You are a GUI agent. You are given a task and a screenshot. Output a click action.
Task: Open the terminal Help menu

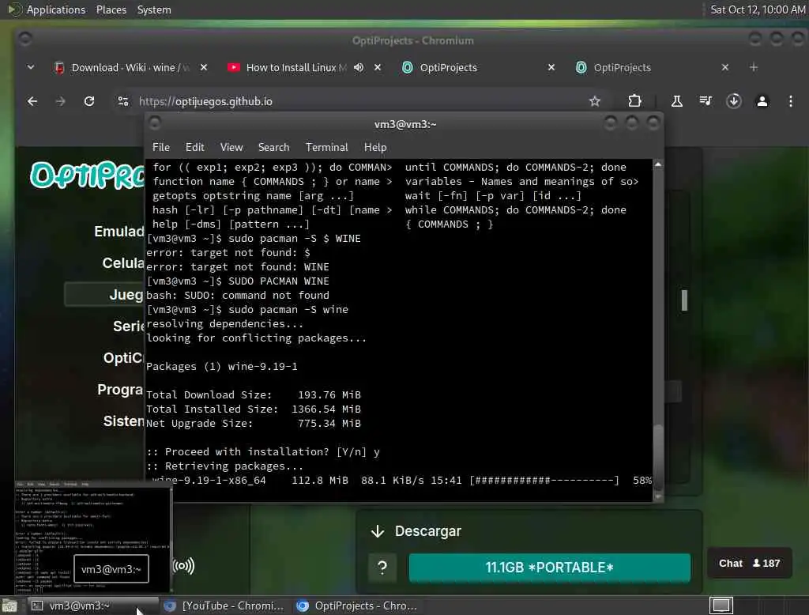[375, 147]
